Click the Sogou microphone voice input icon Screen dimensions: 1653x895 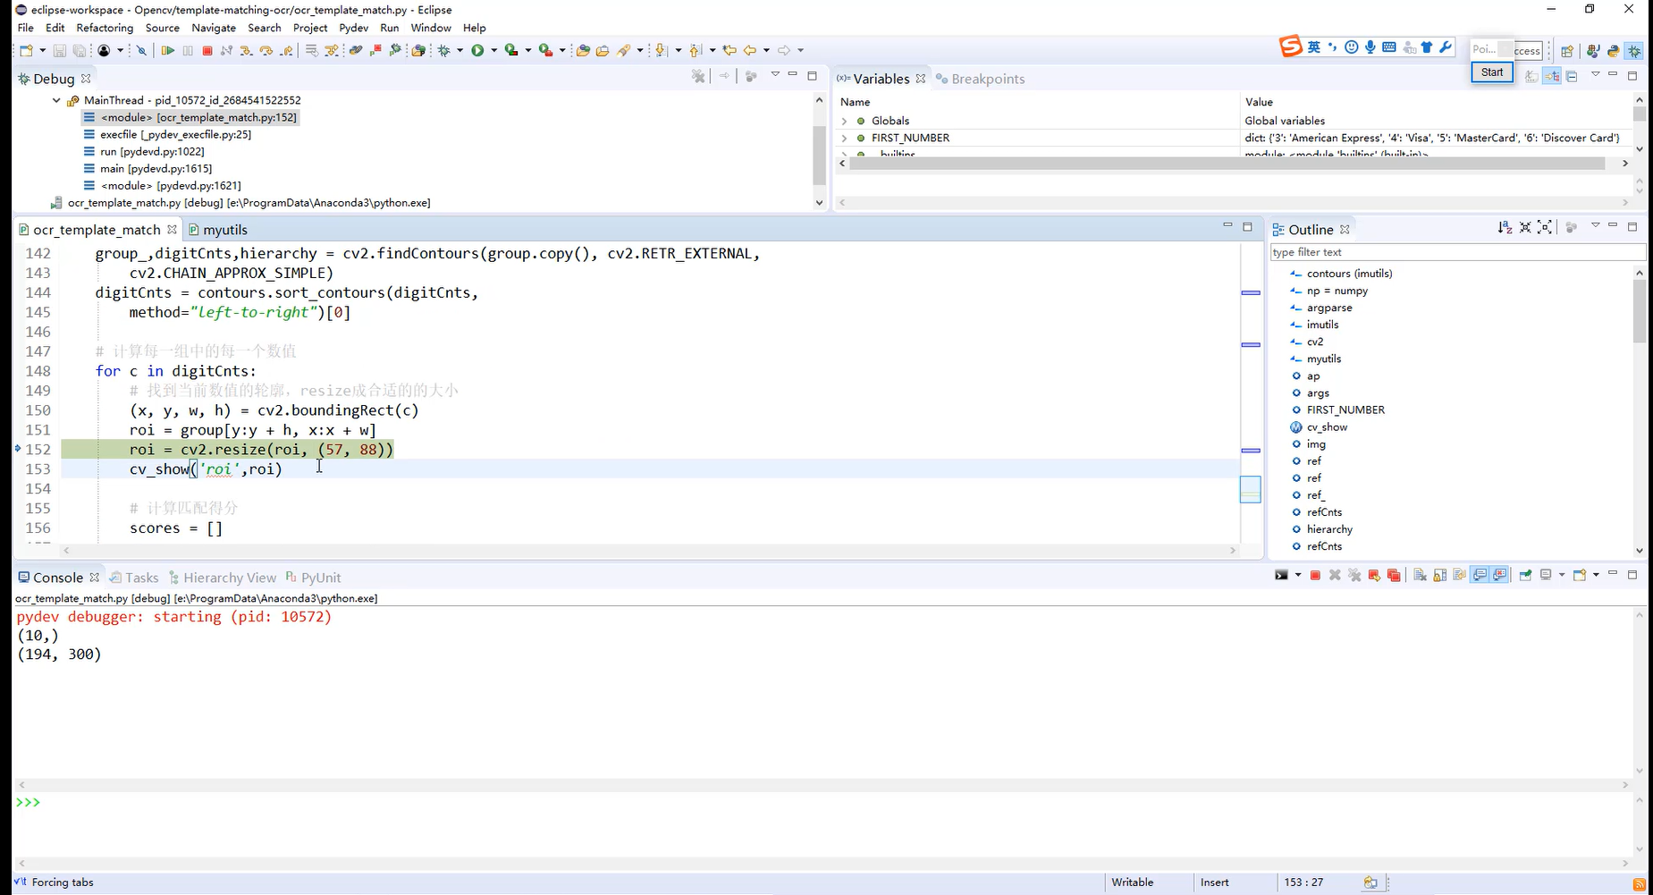point(1370,47)
